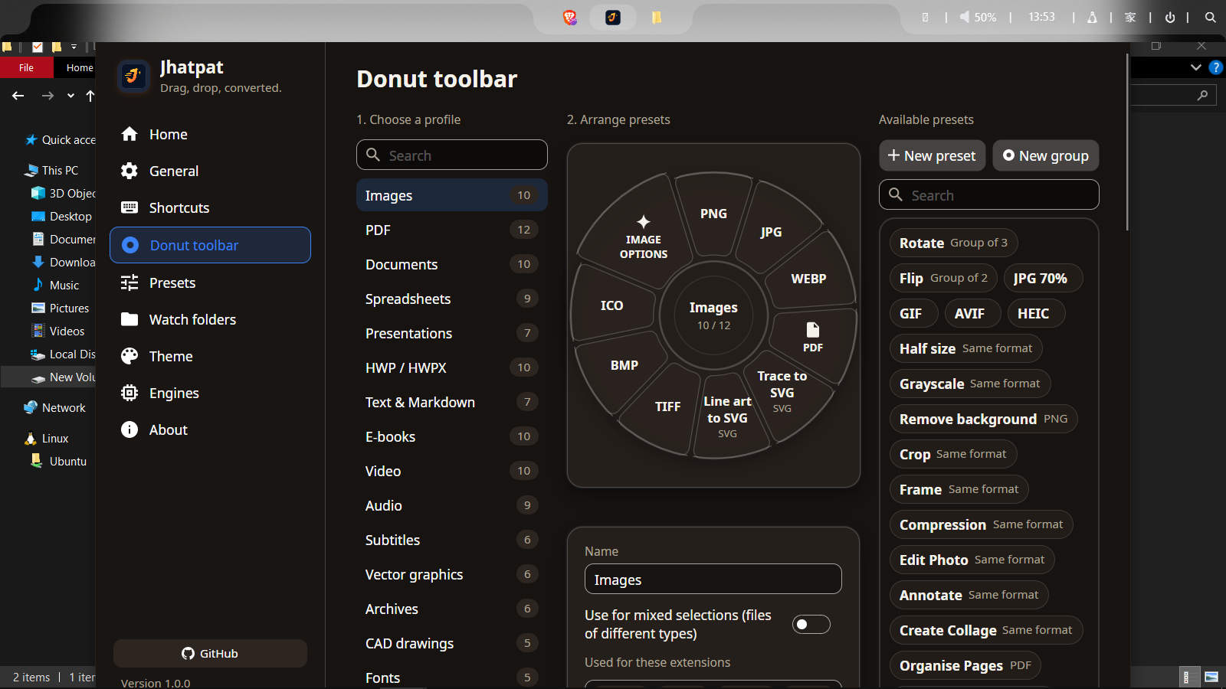Open About info entry

[x=210, y=429]
